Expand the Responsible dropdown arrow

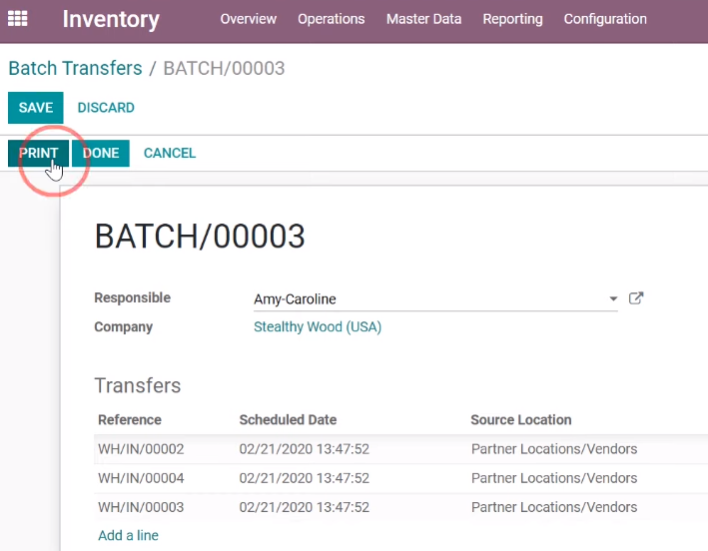point(613,298)
